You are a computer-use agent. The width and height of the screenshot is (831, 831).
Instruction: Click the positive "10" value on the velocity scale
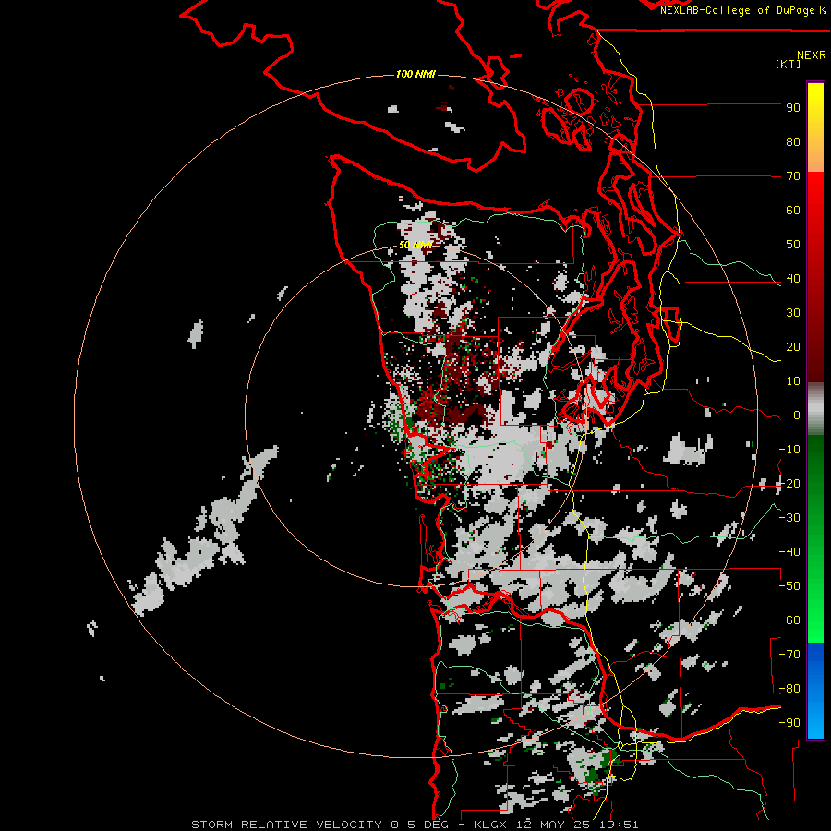793,381
